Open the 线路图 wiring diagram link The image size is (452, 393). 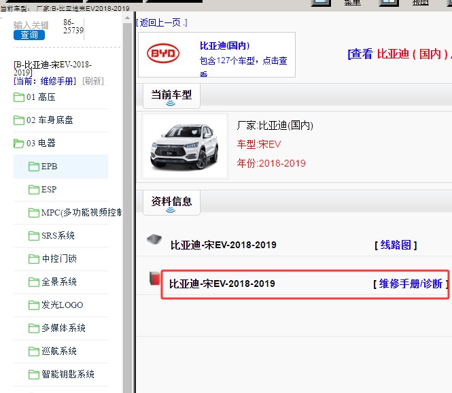(396, 245)
